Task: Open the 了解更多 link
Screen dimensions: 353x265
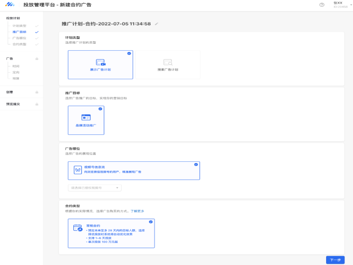Action: (137, 211)
